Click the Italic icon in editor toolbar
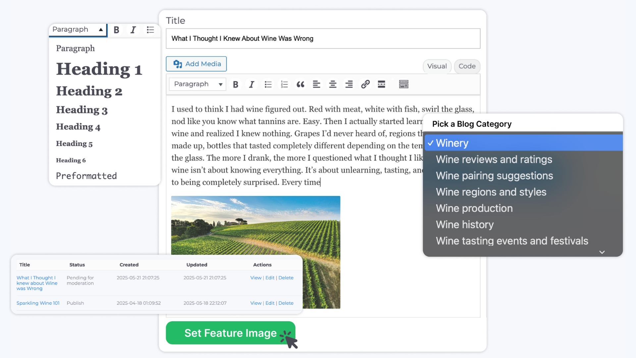 coord(252,85)
